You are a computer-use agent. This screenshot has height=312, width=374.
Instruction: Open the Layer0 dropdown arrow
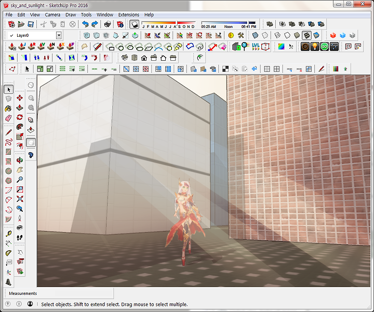[x=59, y=35]
